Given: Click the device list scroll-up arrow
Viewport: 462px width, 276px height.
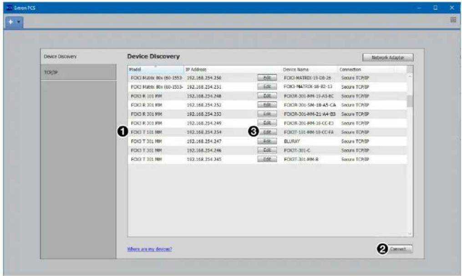Looking at the screenshot, I should point(410,76).
